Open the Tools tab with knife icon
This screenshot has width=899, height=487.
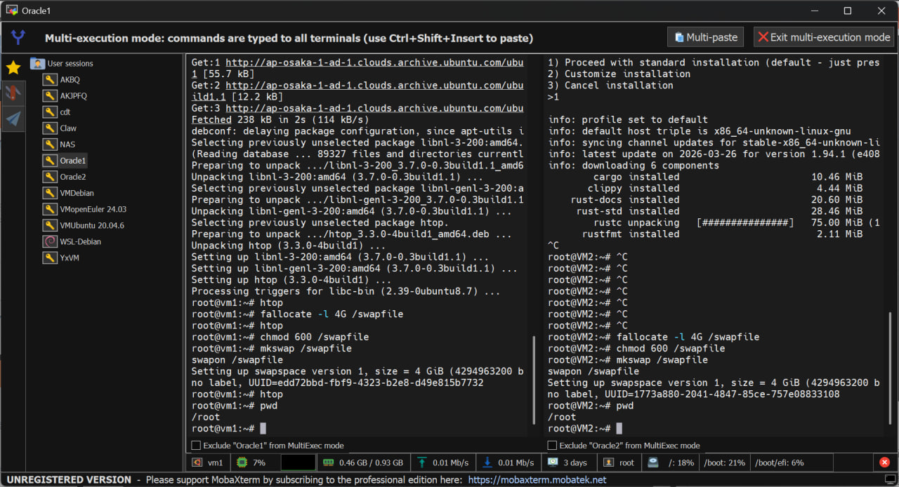(x=13, y=93)
